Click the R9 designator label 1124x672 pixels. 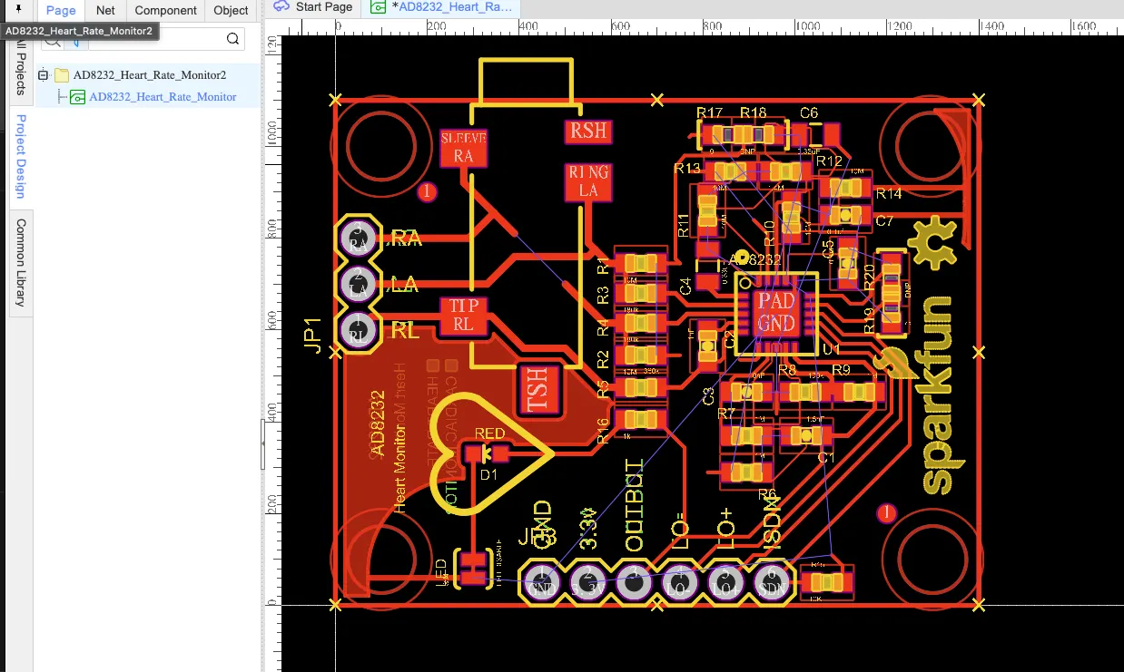pyautogui.click(x=841, y=369)
